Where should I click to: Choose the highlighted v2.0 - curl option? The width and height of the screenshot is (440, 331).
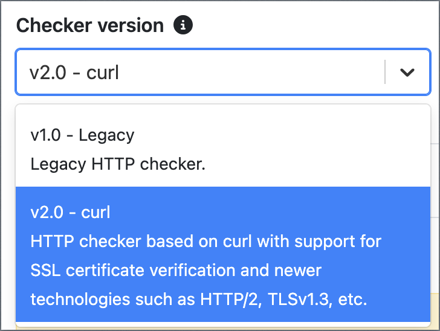223,254
